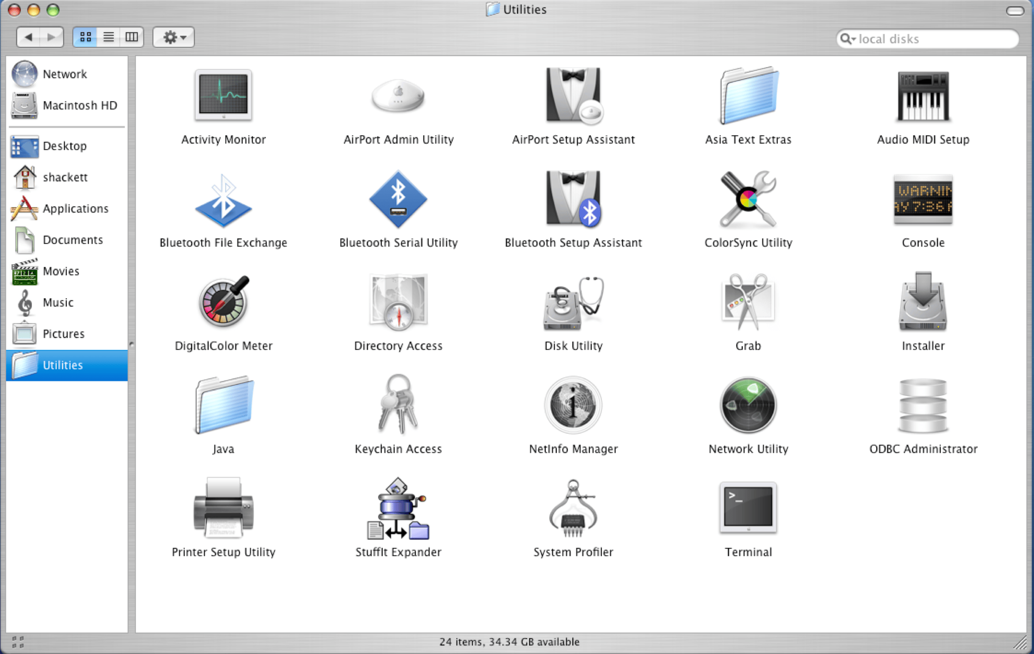The width and height of the screenshot is (1034, 654).
Task: Select the Audio MIDI Setup icon
Action: 923,96
